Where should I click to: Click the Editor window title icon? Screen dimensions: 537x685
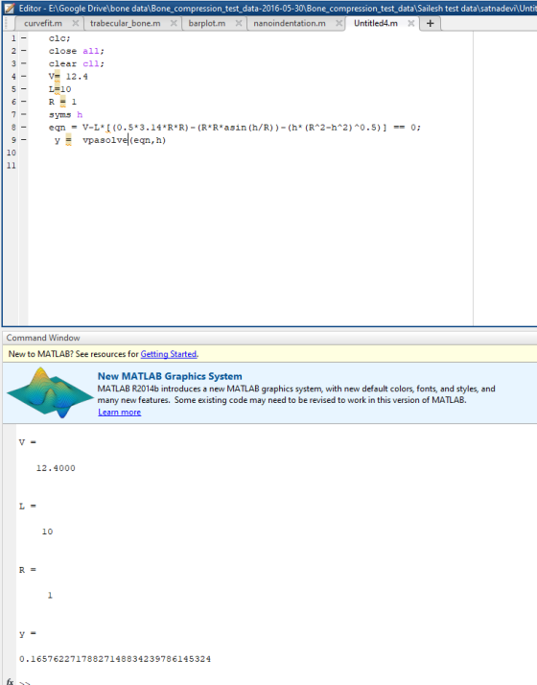[x=10, y=8]
